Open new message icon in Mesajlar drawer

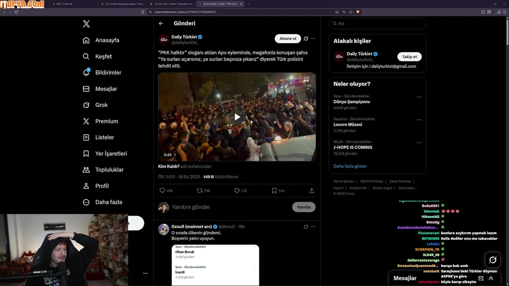point(481,278)
